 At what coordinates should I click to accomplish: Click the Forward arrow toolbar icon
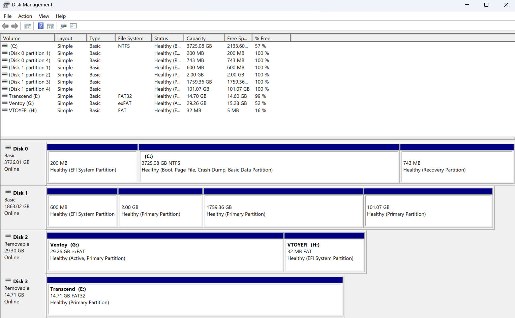pyautogui.click(x=15, y=26)
